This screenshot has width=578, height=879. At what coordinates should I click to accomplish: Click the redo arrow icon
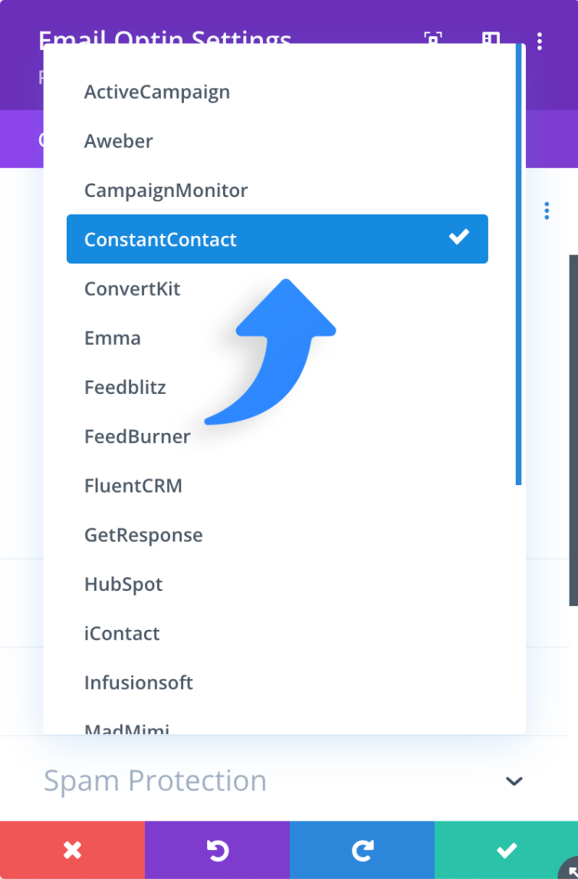point(361,850)
